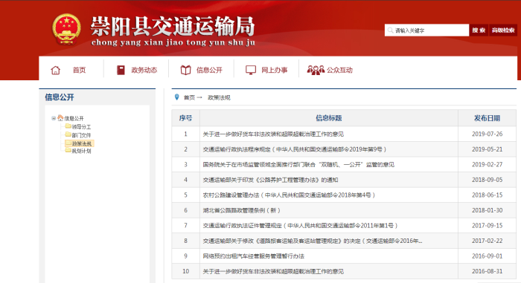Collapse the 信息公开 tree root node
The width and height of the screenshot is (521, 283).
coord(54,118)
